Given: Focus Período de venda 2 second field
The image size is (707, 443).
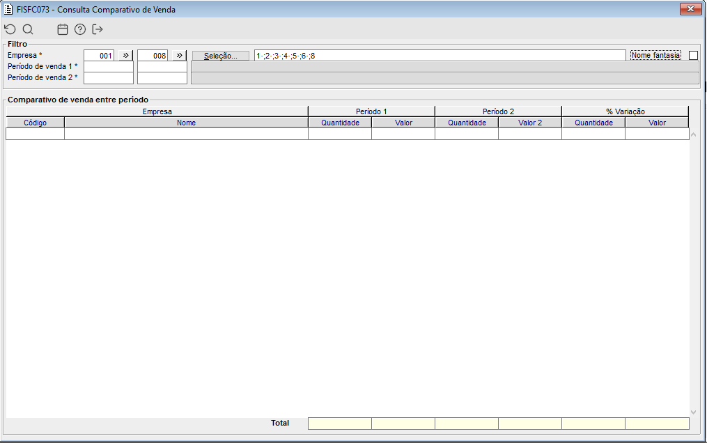Looking at the screenshot, I should (x=162, y=78).
